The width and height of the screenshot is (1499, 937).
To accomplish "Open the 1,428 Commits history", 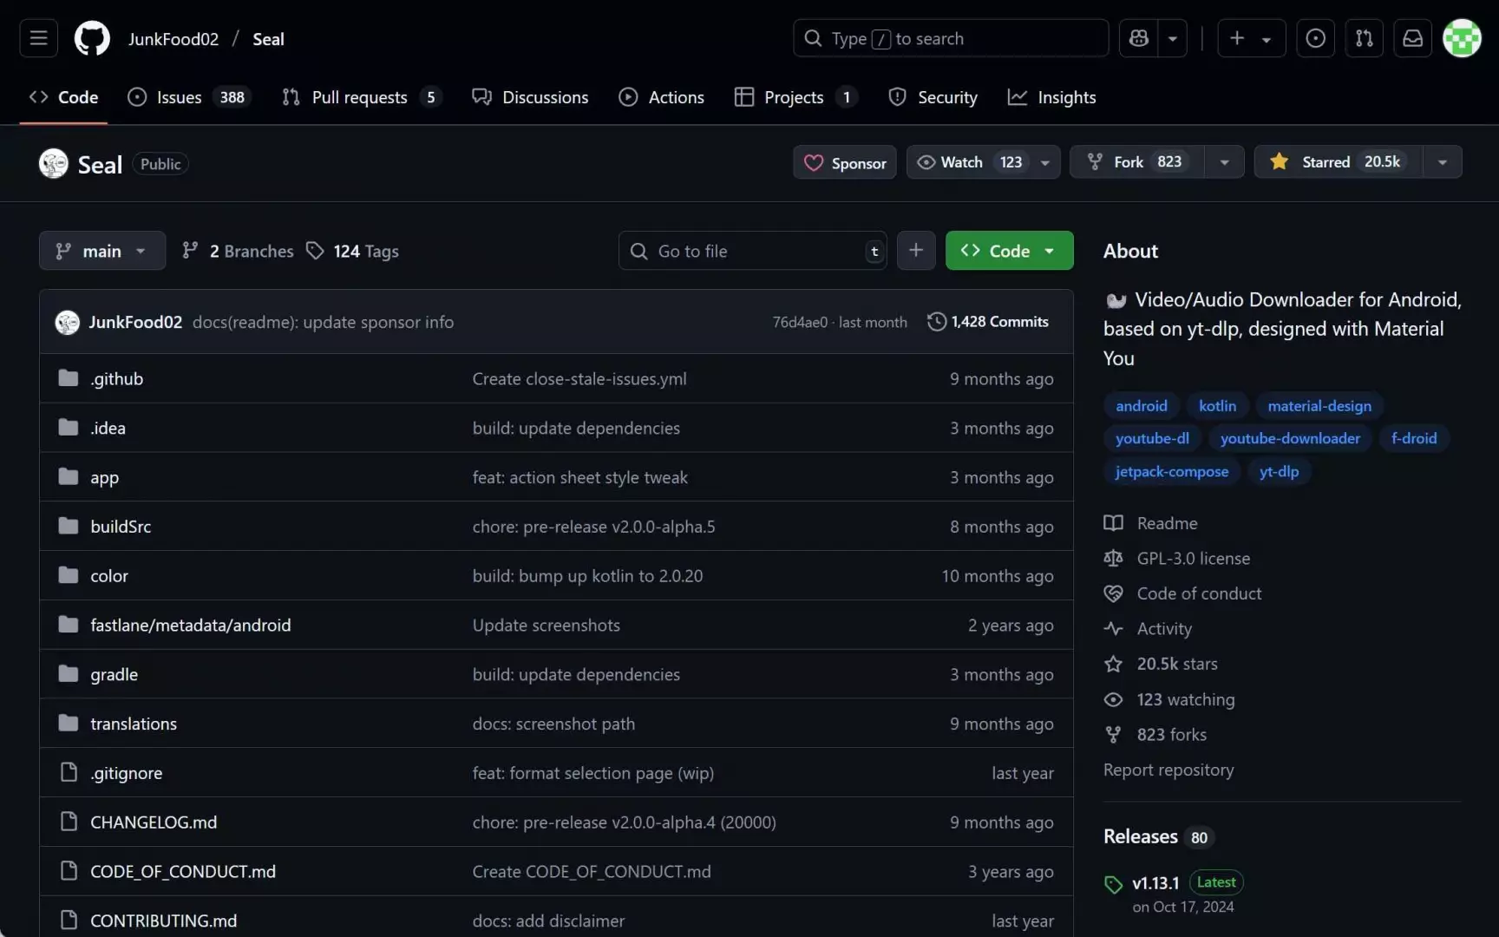I will [988, 322].
